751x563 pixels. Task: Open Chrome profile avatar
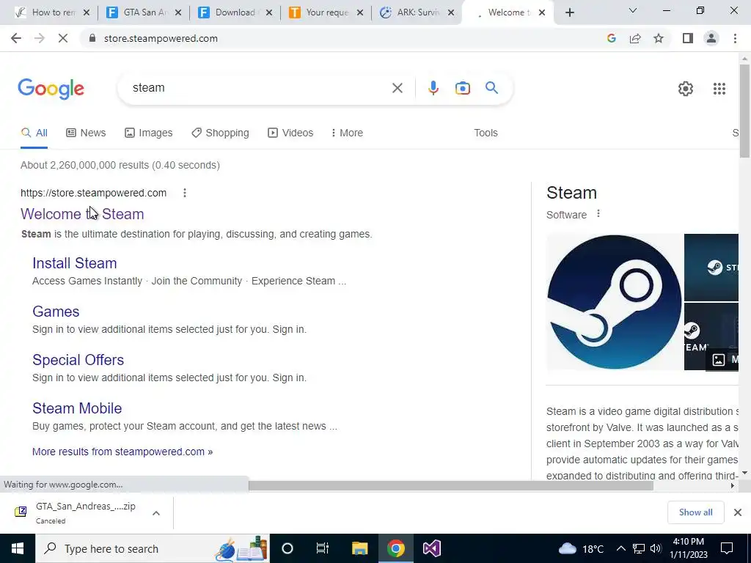tap(711, 38)
